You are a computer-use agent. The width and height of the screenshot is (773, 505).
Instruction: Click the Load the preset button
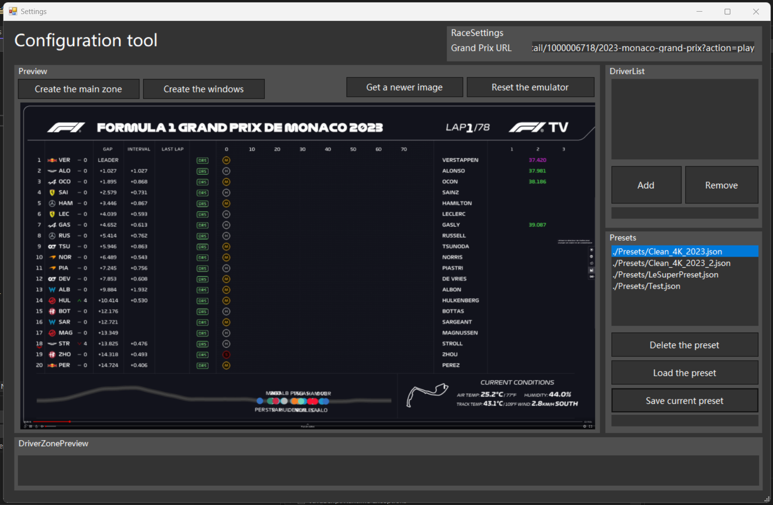click(x=684, y=373)
